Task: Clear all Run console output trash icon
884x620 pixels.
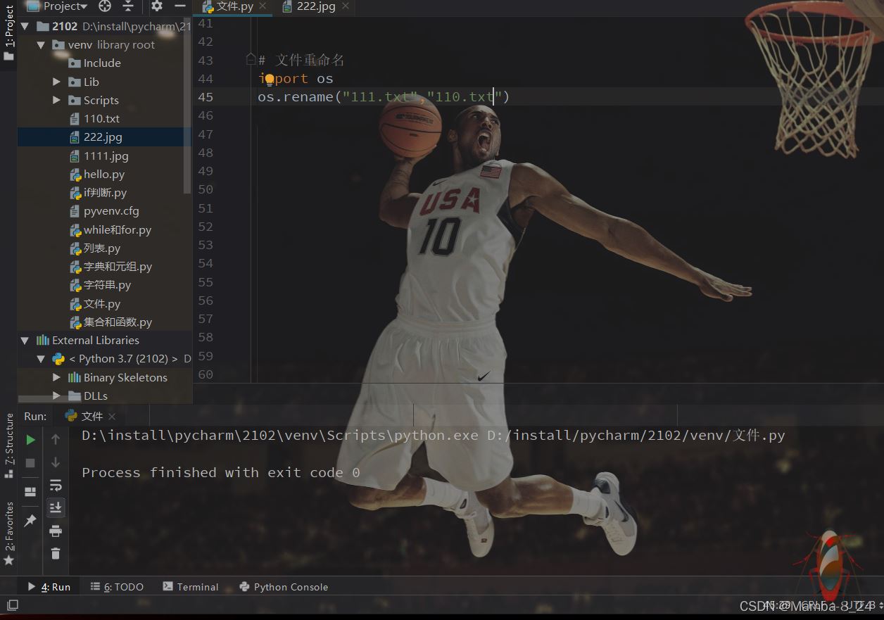Action: (56, 554)
